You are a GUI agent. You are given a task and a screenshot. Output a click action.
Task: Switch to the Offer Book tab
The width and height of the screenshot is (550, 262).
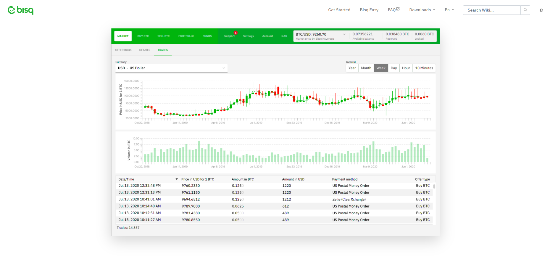(123, 50)
